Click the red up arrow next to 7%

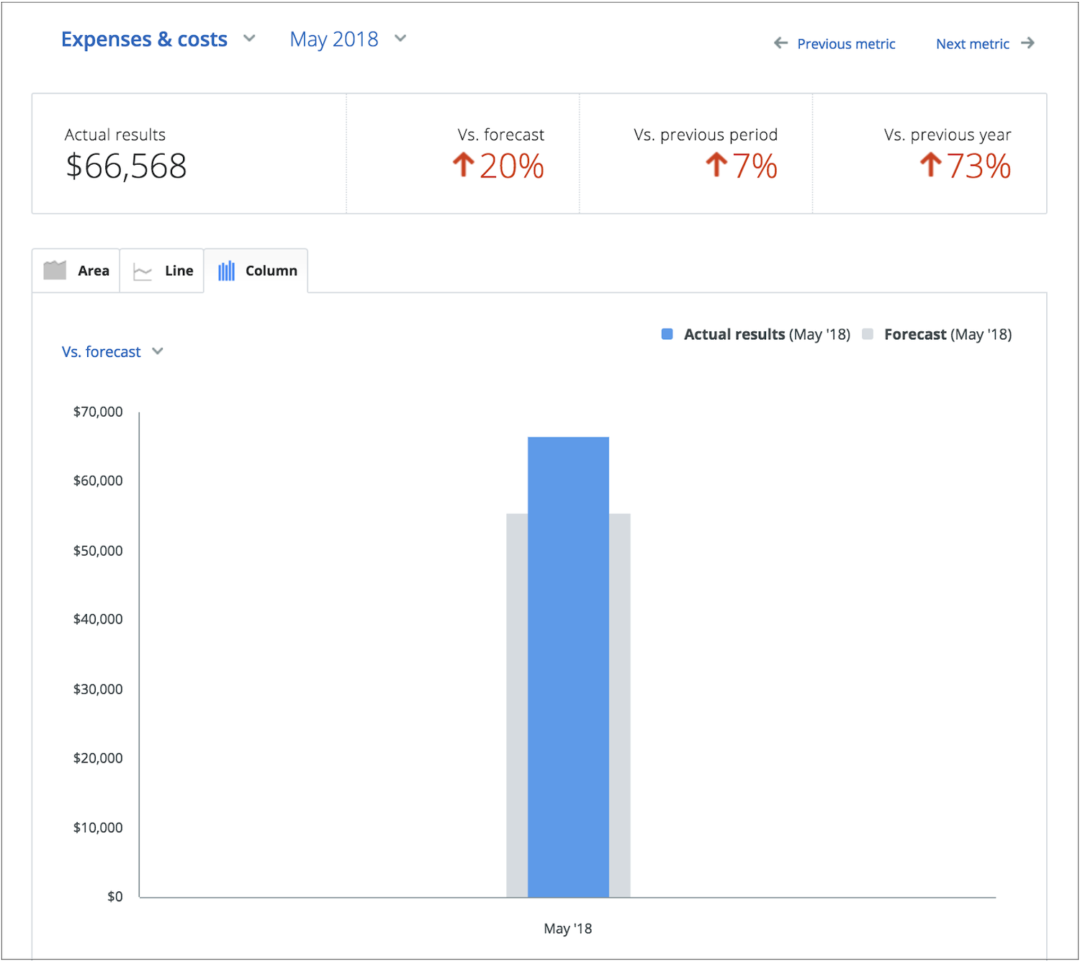pos(715,165)
